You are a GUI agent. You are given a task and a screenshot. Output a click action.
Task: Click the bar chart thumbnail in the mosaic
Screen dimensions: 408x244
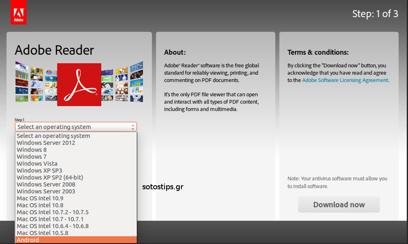point(22,75)
